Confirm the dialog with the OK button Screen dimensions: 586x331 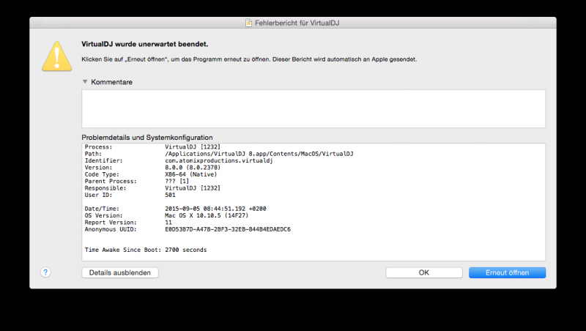(424, 272)
